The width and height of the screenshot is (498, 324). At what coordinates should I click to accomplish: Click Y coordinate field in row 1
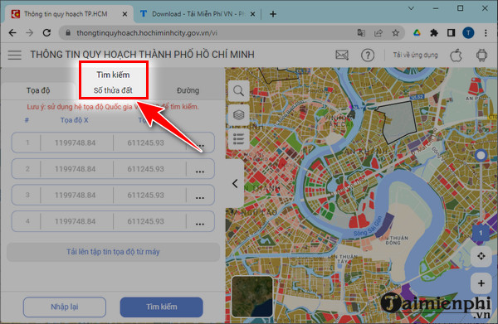(146, 143)
